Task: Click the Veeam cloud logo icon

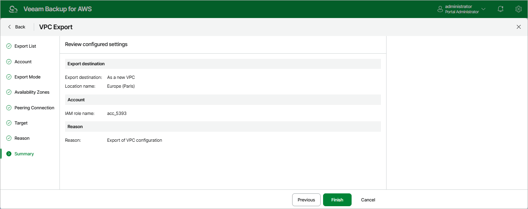Action: click(13, 9)
